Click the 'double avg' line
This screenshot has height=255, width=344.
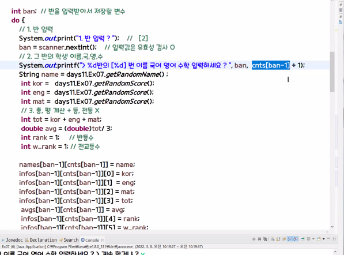tap(66, 128)
